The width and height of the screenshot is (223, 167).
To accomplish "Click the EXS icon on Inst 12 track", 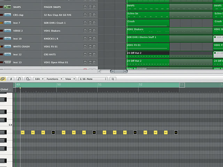I will (x=8, y=54).
